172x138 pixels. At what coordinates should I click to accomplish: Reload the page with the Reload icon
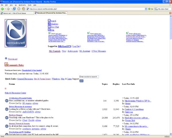[14, 9]
